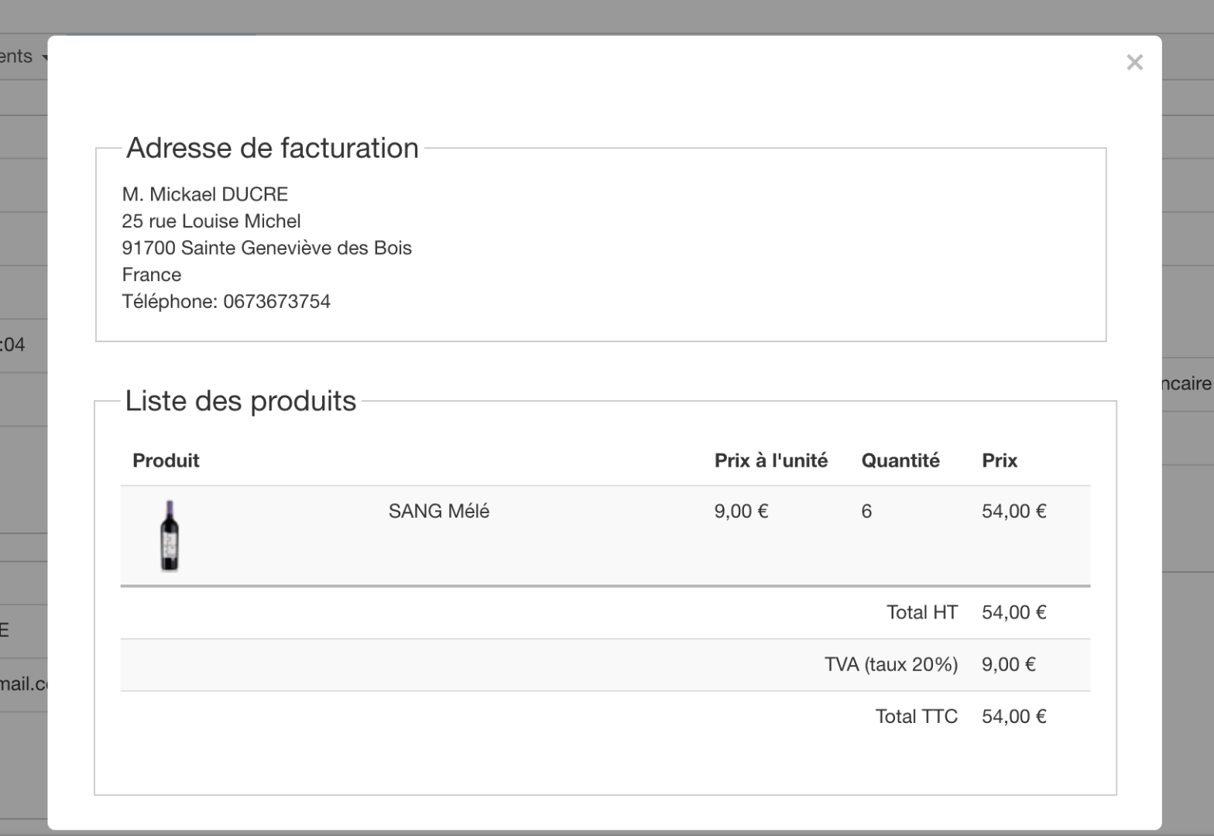The height and width of the screenshot is (836, 1214).
Task: Click the Total TTC label
Action: pos(916,716)
